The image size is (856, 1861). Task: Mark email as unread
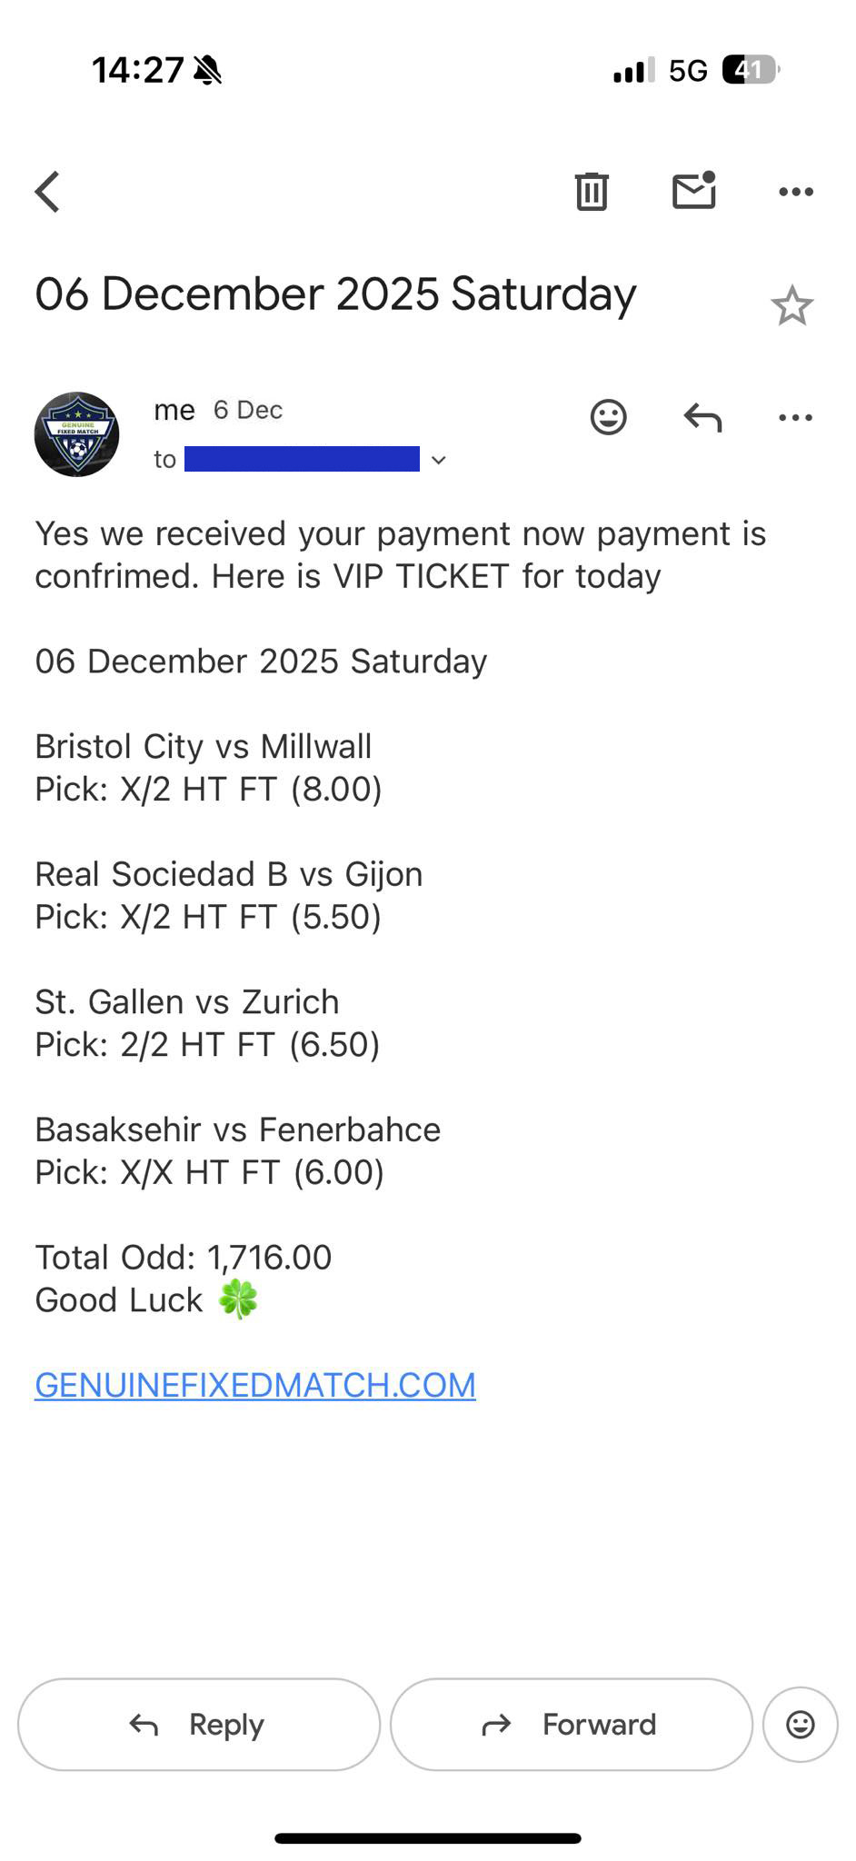[x=693, y=191]
